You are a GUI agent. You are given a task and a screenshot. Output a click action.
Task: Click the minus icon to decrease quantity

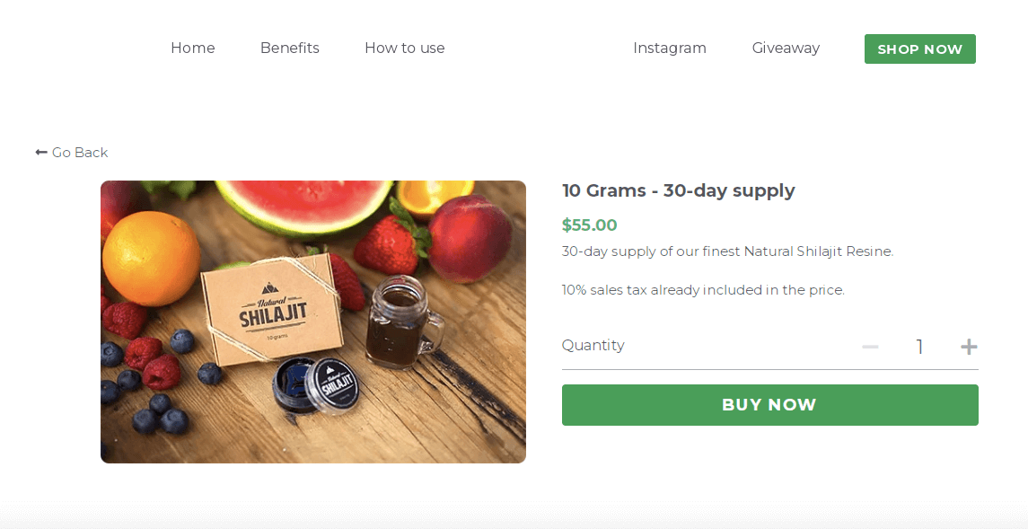(x=869, y=346)
